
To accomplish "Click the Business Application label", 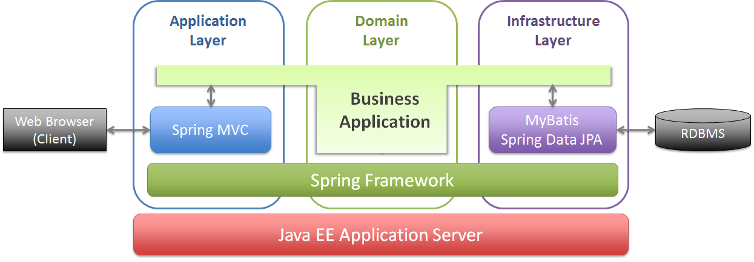I will [x=385, y=110].
